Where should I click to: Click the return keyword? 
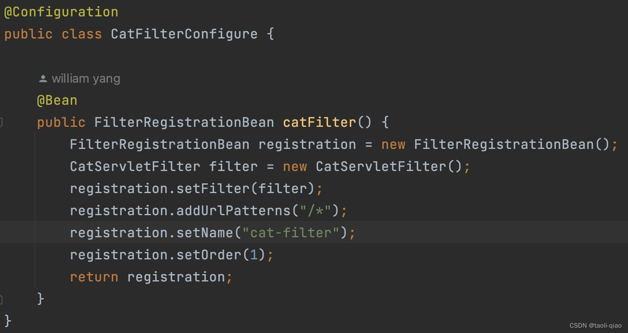94,277
